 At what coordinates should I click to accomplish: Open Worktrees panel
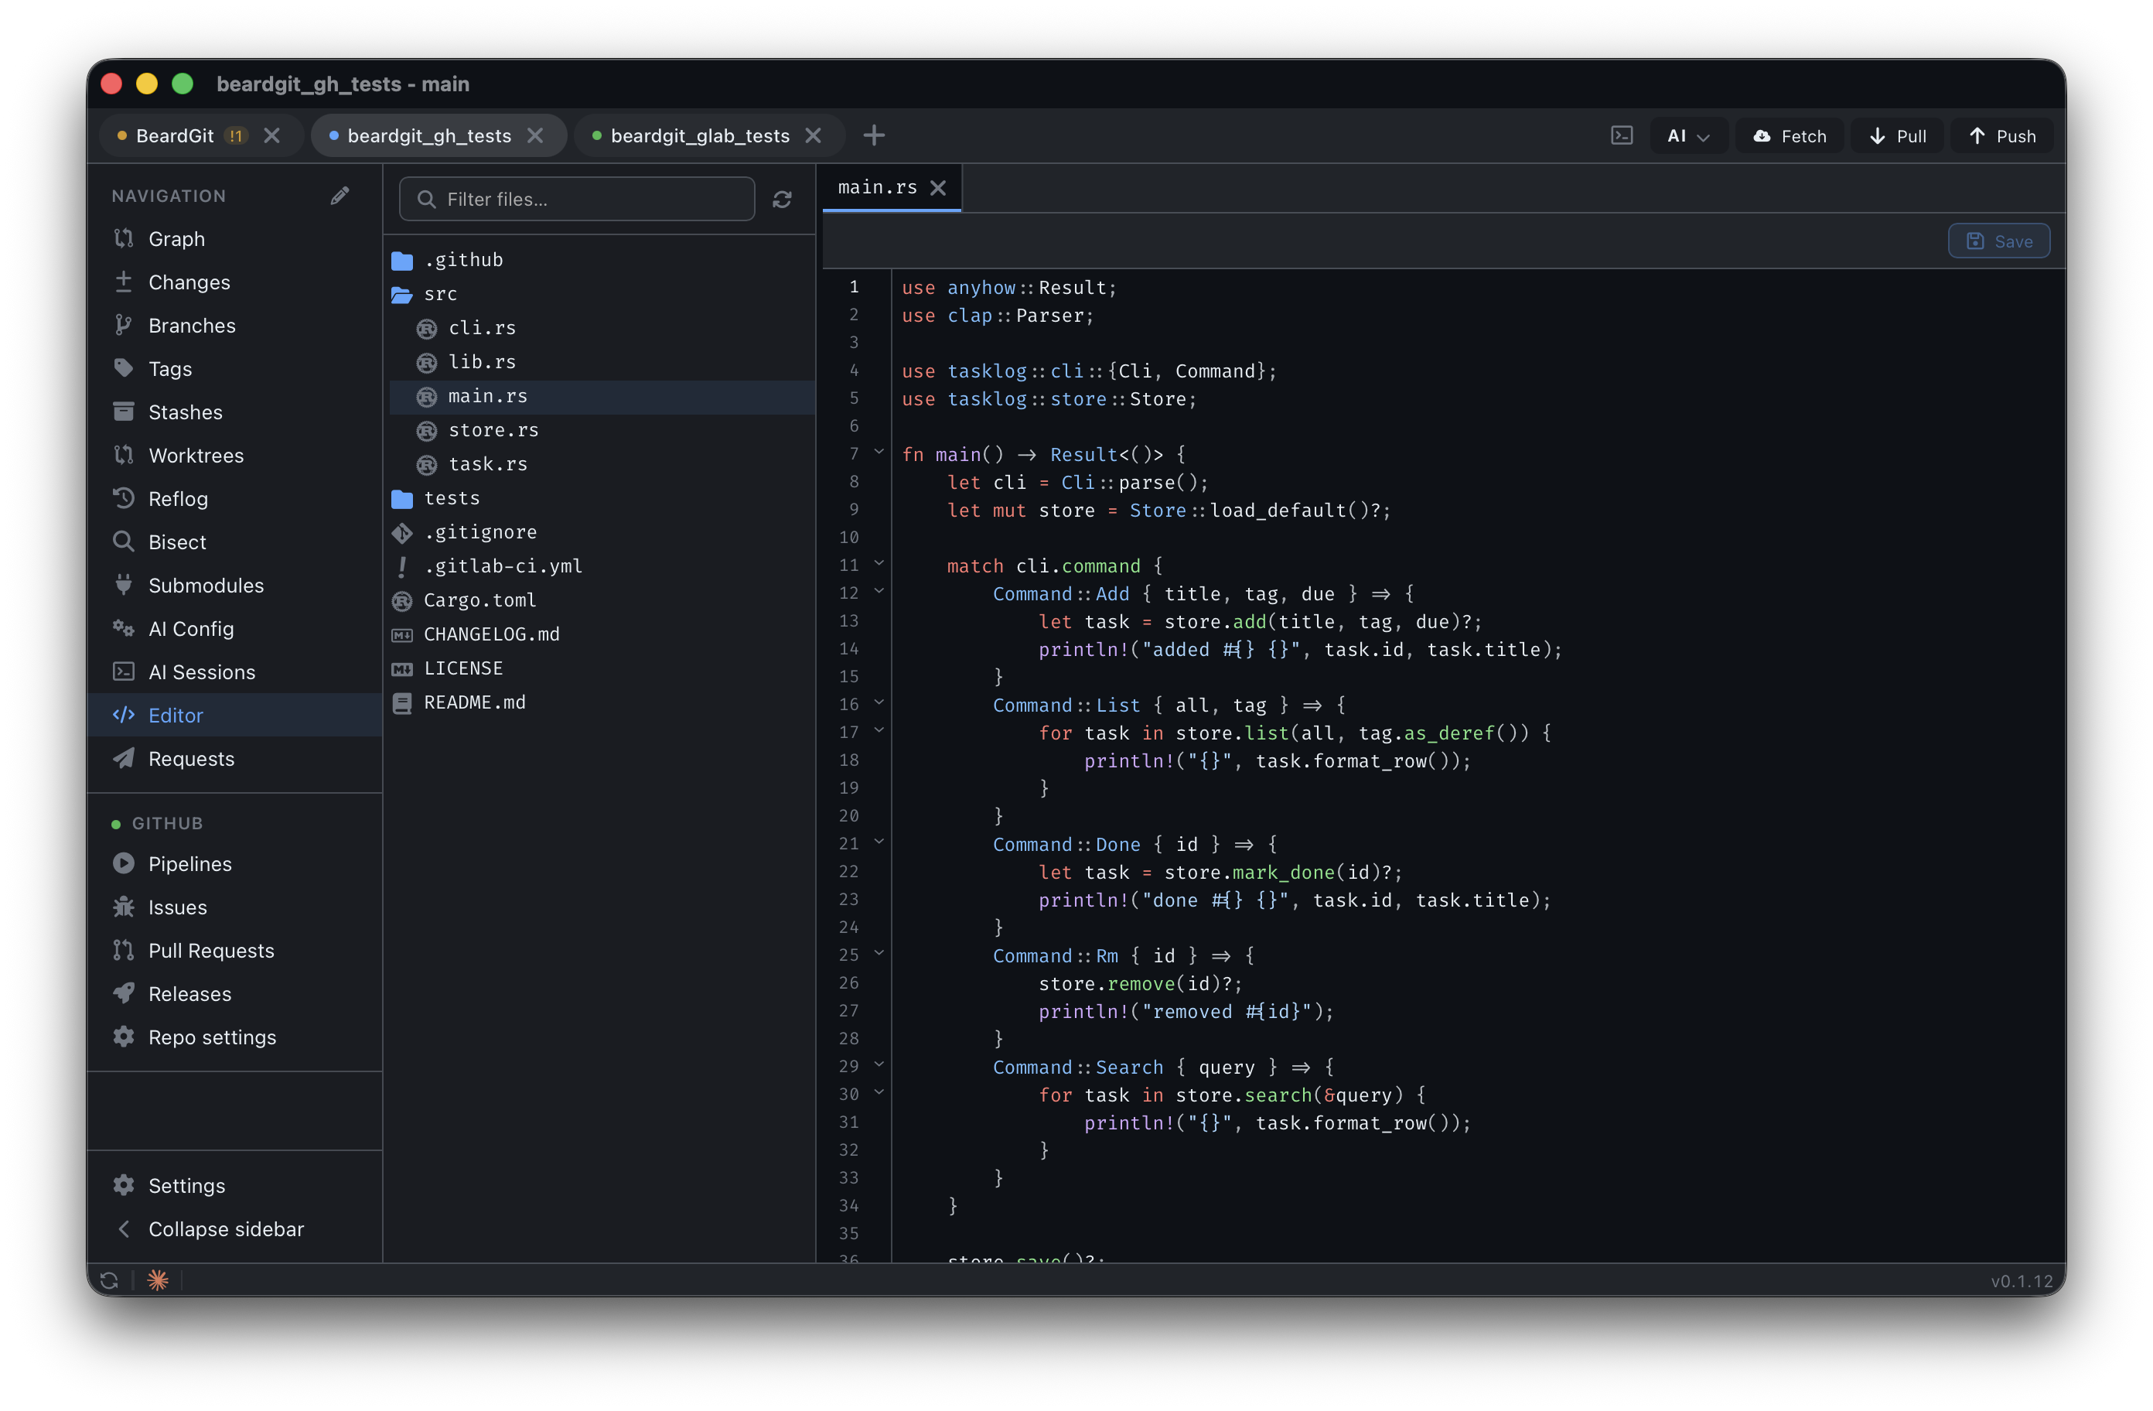[234, 456]
